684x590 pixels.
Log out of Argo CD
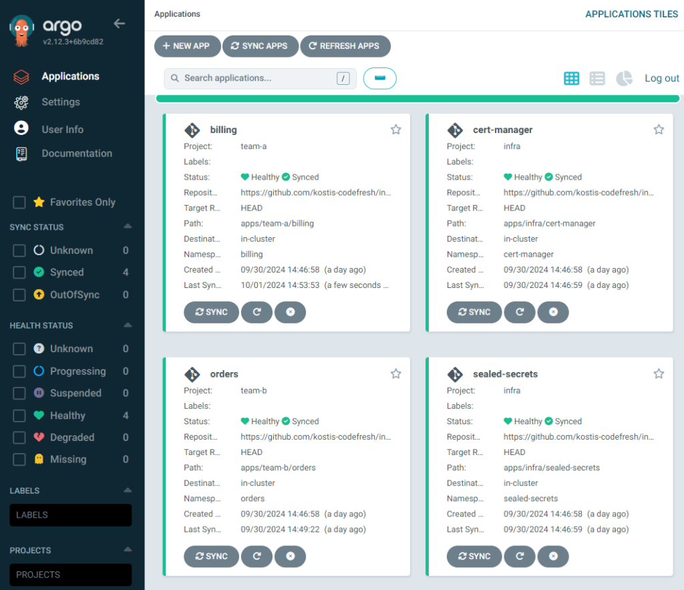(662, 79)
